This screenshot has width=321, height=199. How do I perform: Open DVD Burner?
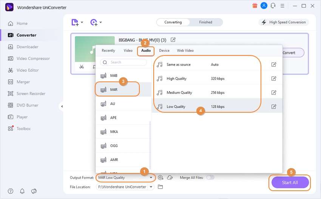point(23,105)
